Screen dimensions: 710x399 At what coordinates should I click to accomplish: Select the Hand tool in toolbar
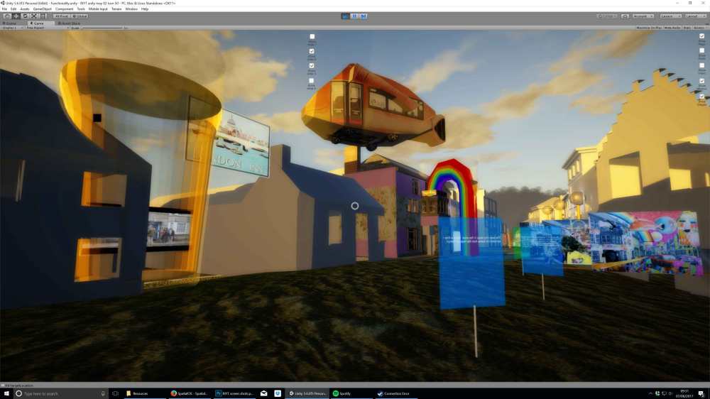(7, 16)
